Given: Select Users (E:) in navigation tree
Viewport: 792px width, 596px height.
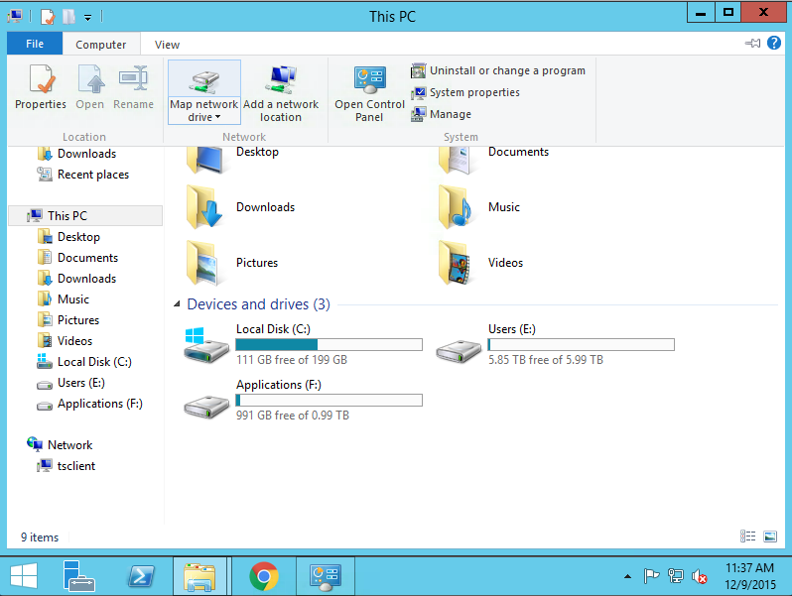Looking at the screenshot, I should 71,383.
